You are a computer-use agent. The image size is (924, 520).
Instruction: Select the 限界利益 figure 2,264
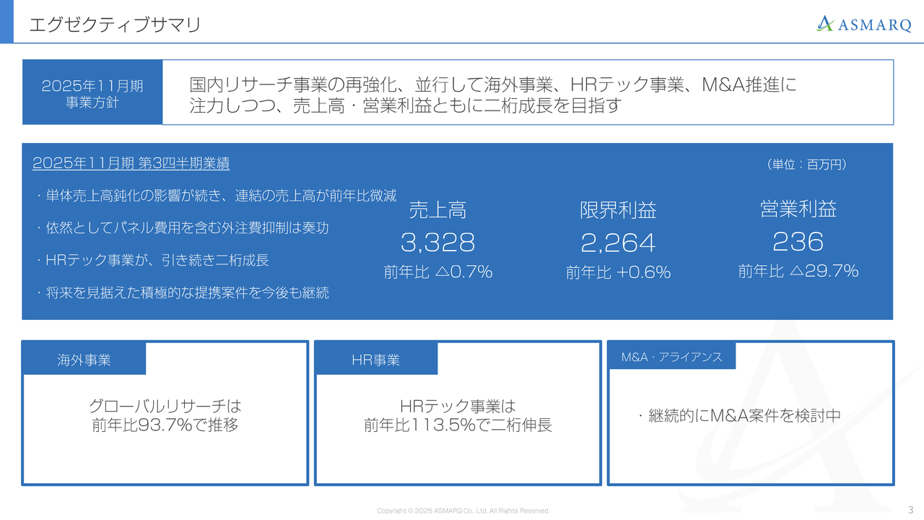click(x=618, y=243)
